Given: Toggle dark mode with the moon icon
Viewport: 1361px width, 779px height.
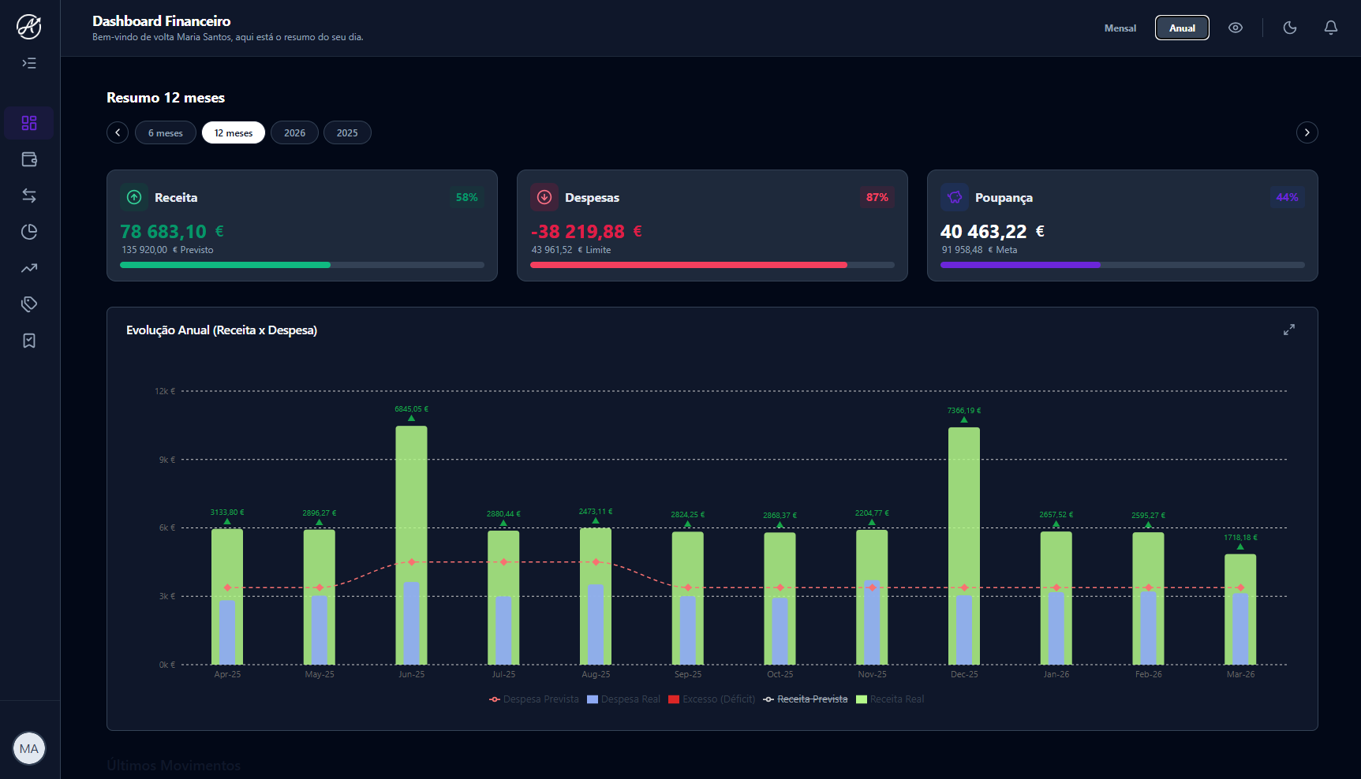Looking at the screenshot, I should pos(1290,27).
